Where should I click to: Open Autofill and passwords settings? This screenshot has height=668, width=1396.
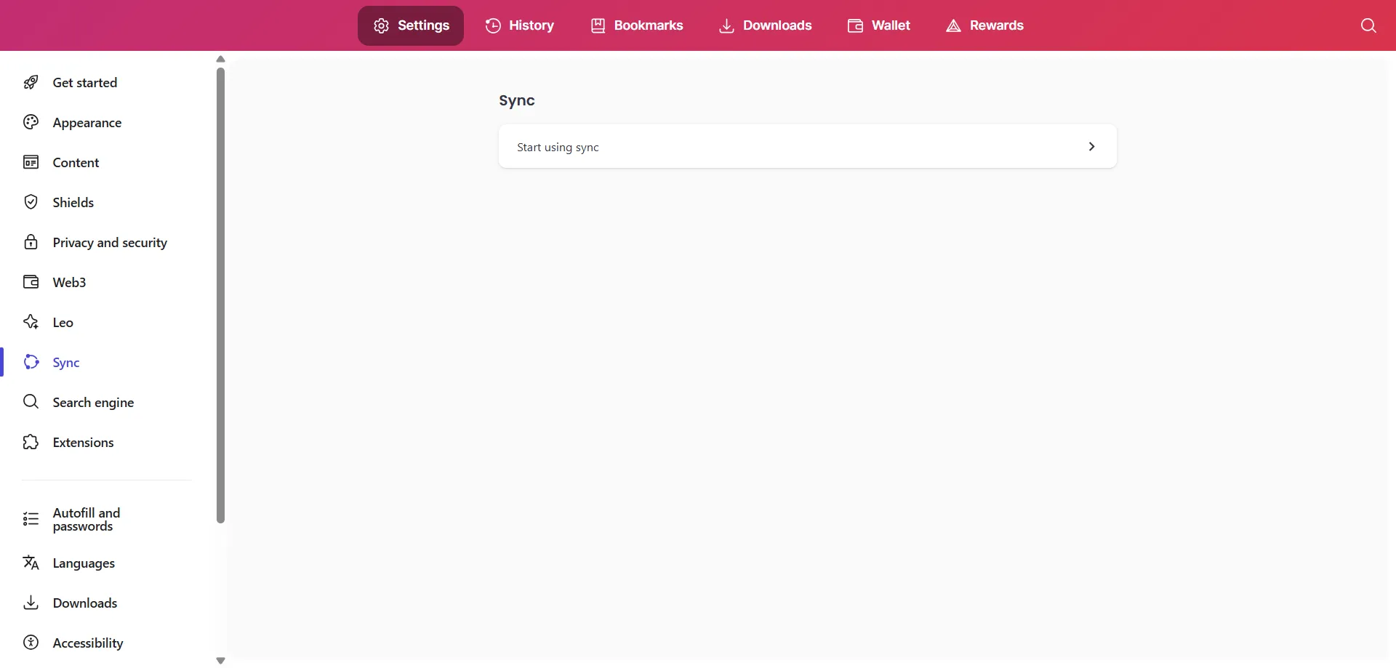86,520
